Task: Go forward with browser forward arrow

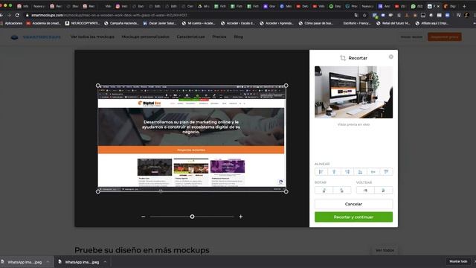Action: 9,15
